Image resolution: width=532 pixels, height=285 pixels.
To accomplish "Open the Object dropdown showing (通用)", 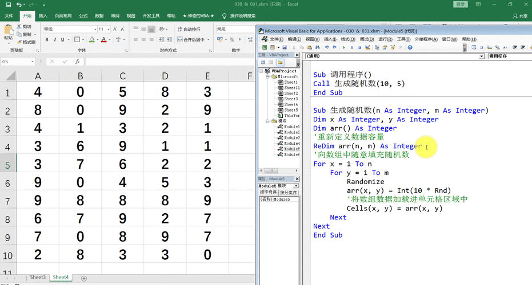I will coord(482,56).
